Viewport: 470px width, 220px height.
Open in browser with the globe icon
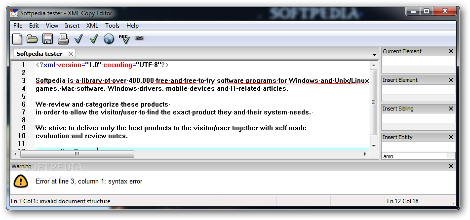(x=109, y=38)
